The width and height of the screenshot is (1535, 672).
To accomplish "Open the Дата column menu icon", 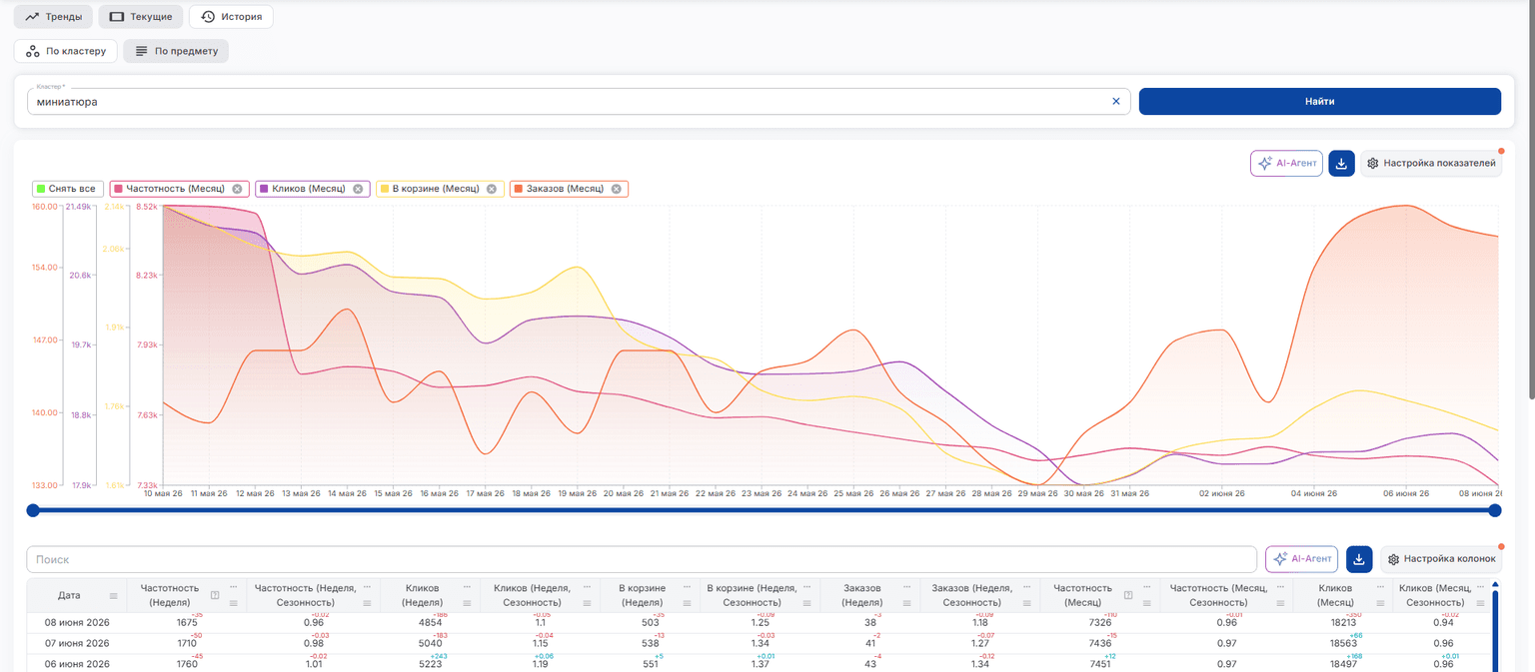I will tap(113, 596).
